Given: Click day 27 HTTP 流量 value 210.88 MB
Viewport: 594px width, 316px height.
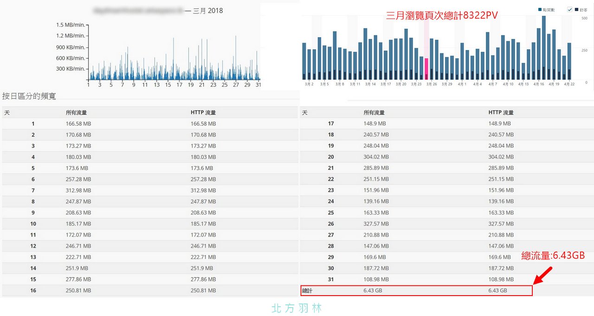Looking at the screenshot, I should (501, 235).
